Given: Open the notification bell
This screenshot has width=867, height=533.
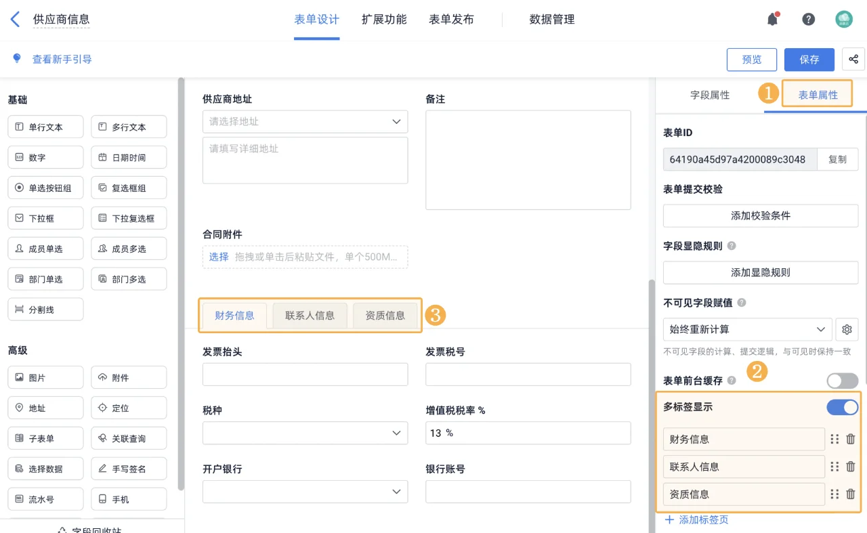Looking at the screenshot, I should pyautogui.click(x=772, y=19).
